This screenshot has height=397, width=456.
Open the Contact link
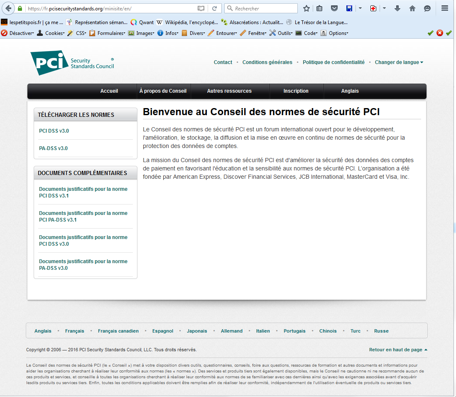coord(223,62)
